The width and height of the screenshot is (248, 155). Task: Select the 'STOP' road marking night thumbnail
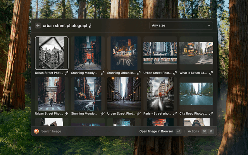click(x=124, y=53)
